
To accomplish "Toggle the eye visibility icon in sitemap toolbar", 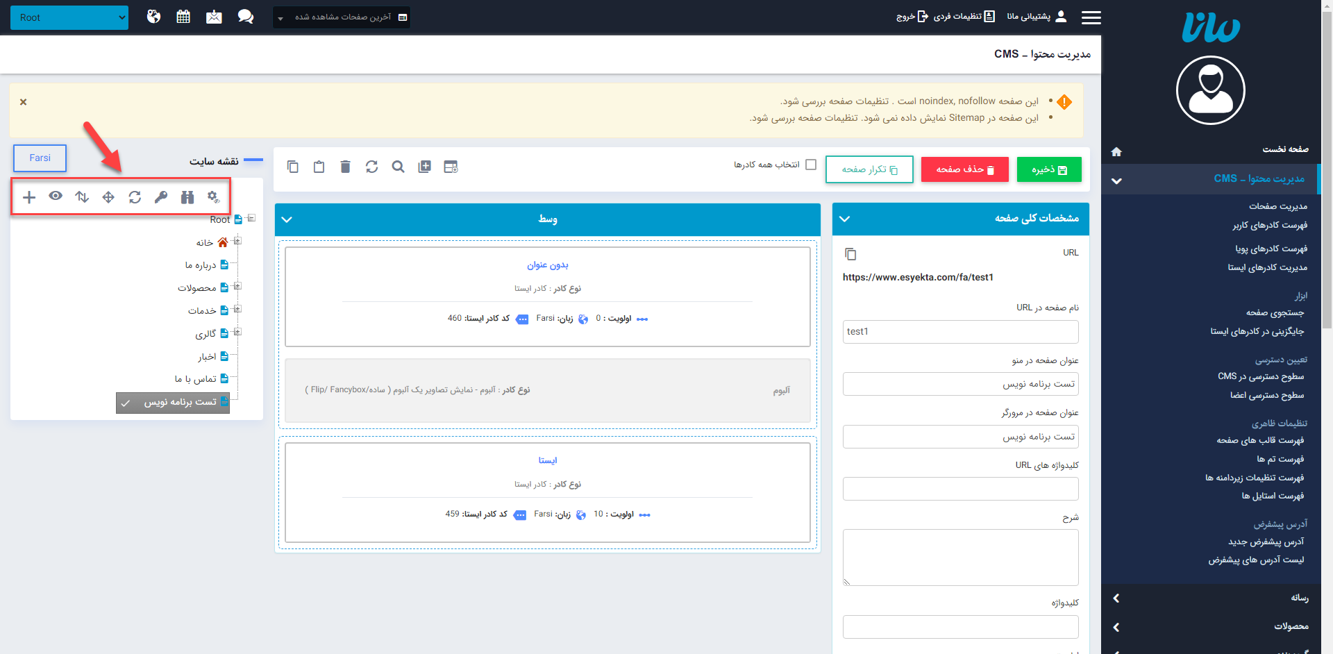I will pyautogui.click(x=56, y=197).
